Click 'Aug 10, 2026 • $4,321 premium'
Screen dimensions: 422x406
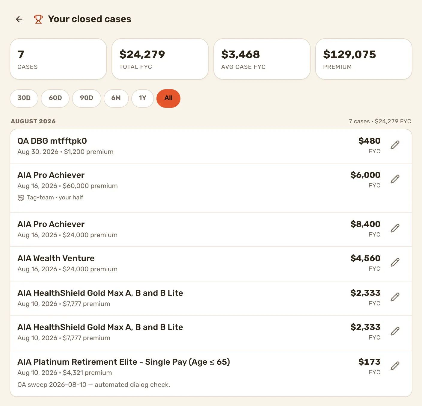(x=65, y=373)
